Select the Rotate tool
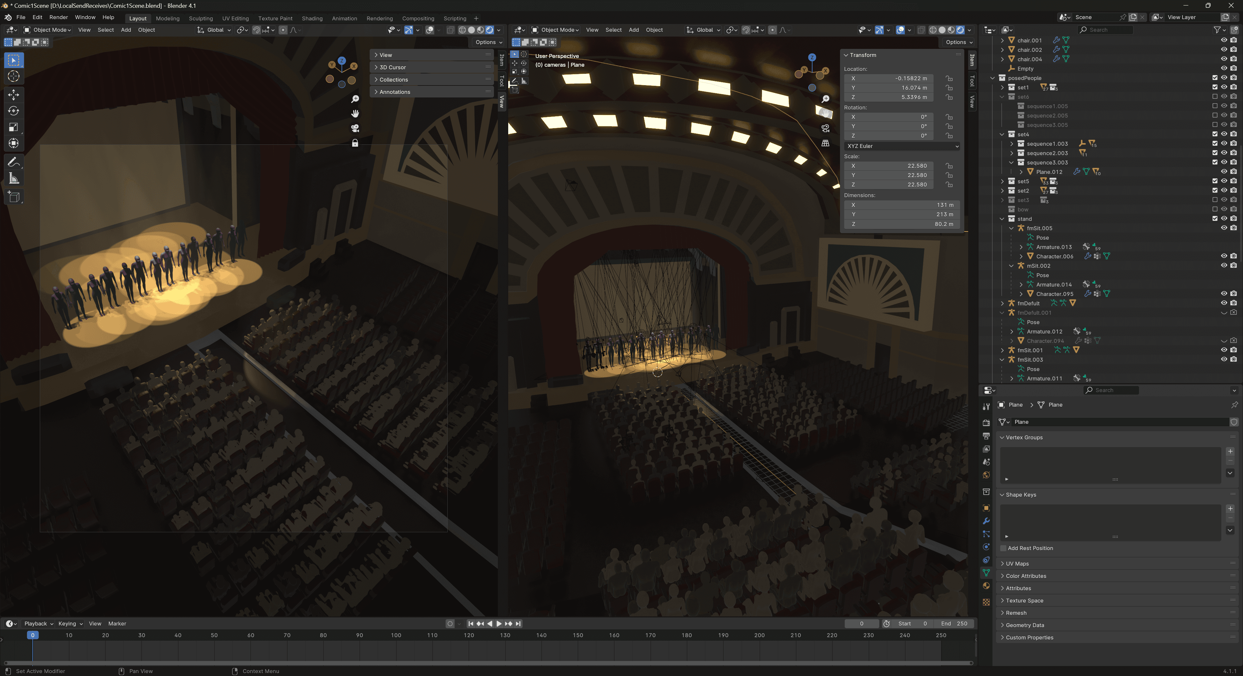Viewport: 1243px width, 676px height. click(x=14, y=111)
